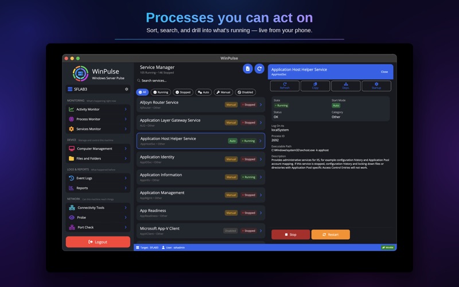
Task: Open Event Logs menu item
Action: click(x=98, y=178)
